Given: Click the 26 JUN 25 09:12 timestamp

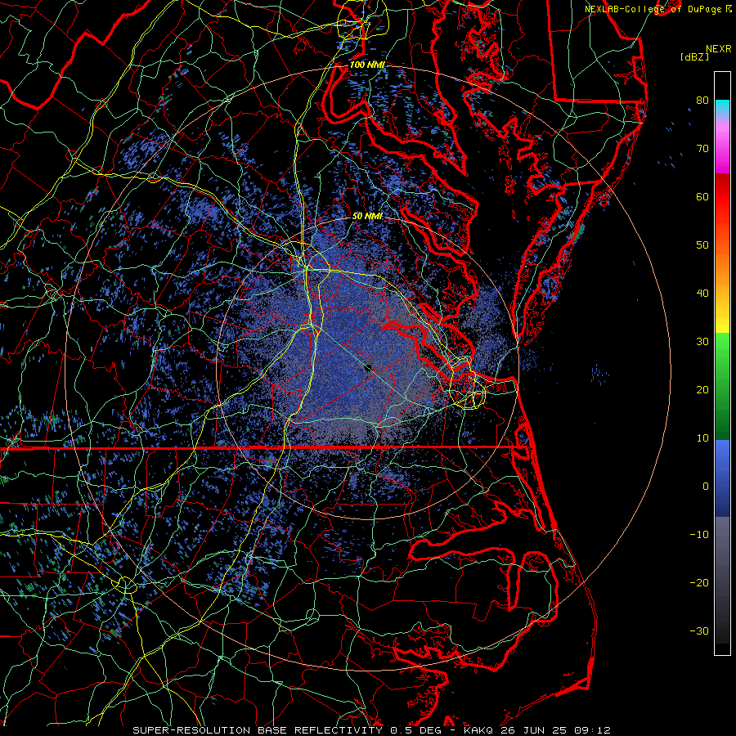Looking at the screenshot, I should (555, 730).
